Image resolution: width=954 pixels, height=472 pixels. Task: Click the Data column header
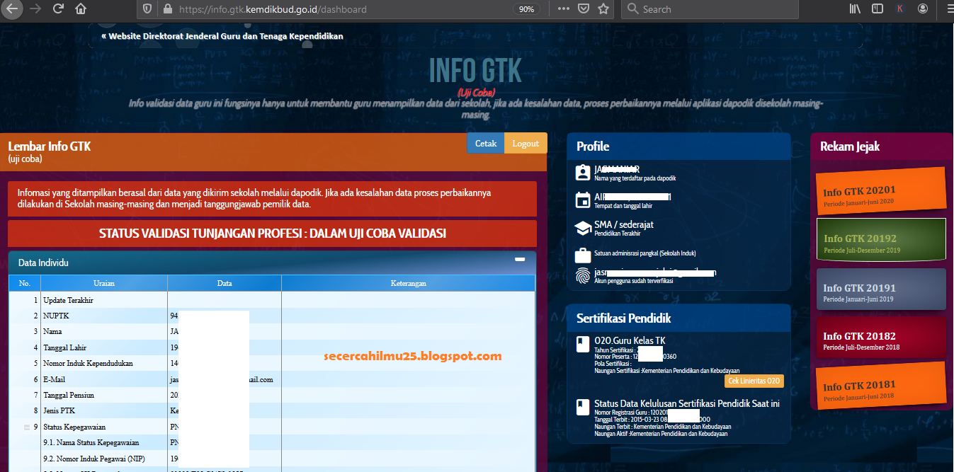pos(225,283)
